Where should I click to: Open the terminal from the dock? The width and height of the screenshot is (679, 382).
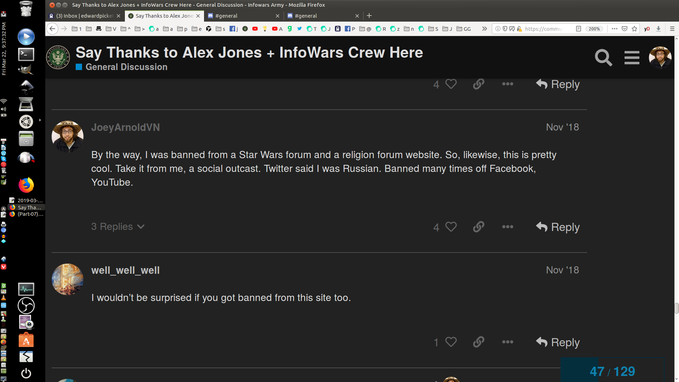(26, 54)
